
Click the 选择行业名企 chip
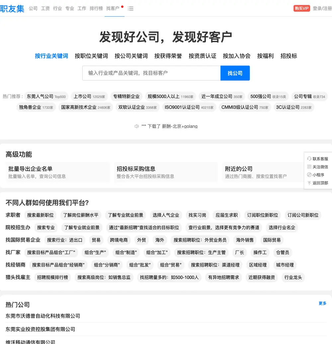click(x=282, y=227)
